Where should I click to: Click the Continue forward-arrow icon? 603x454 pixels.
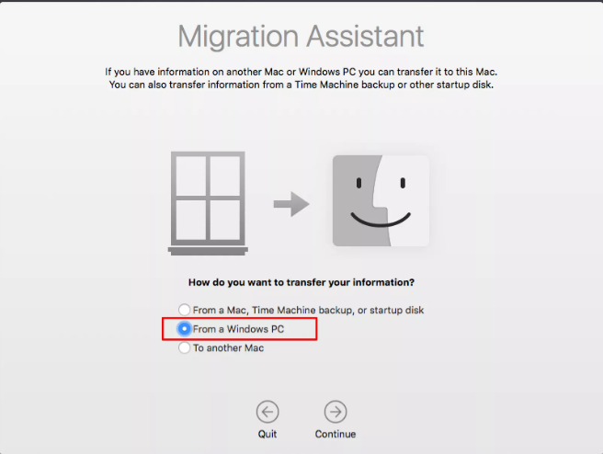[336, 412]
